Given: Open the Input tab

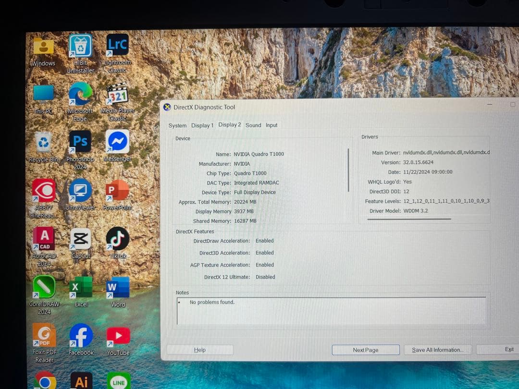Looking at the screenshot, I should [x=272, y=125].
